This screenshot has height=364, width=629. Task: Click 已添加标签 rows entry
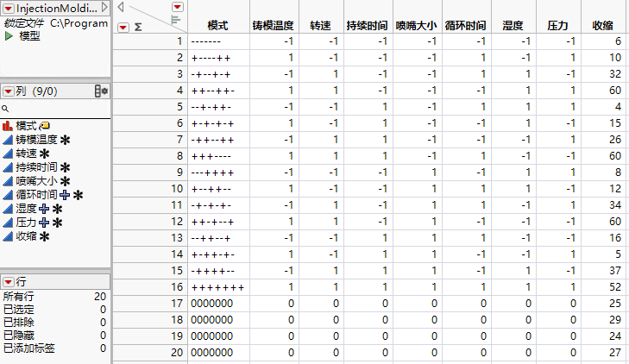(54, 348)
